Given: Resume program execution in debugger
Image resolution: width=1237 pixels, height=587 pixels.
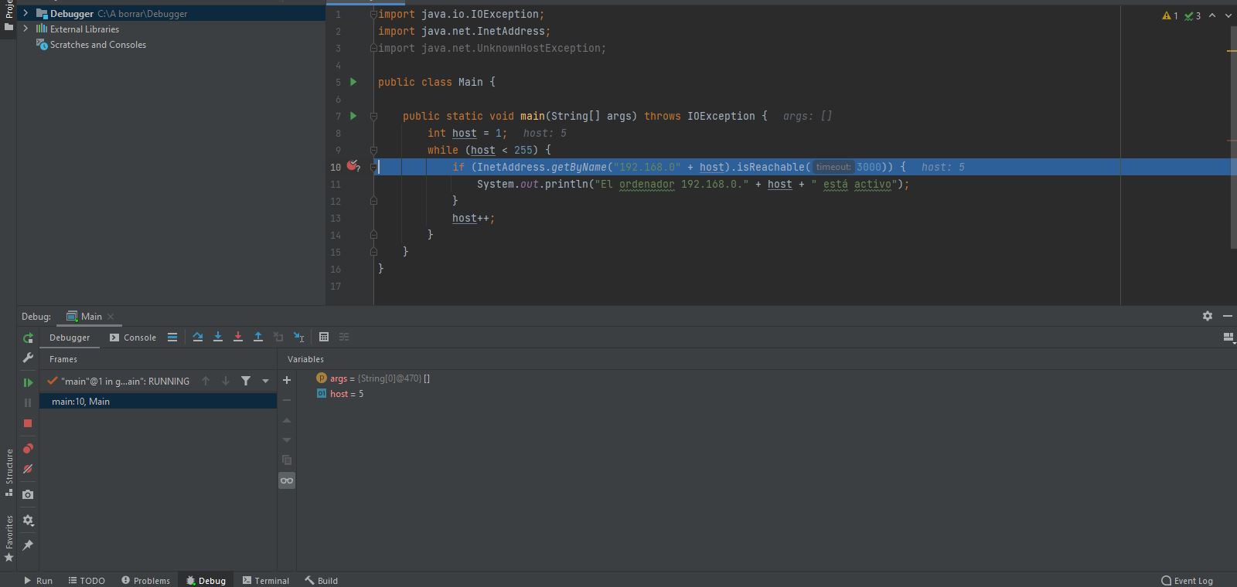Looking at the screenshot, I should (x=28, y=382).
